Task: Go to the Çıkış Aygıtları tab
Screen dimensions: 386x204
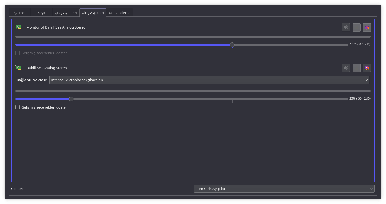Action: 66,13
